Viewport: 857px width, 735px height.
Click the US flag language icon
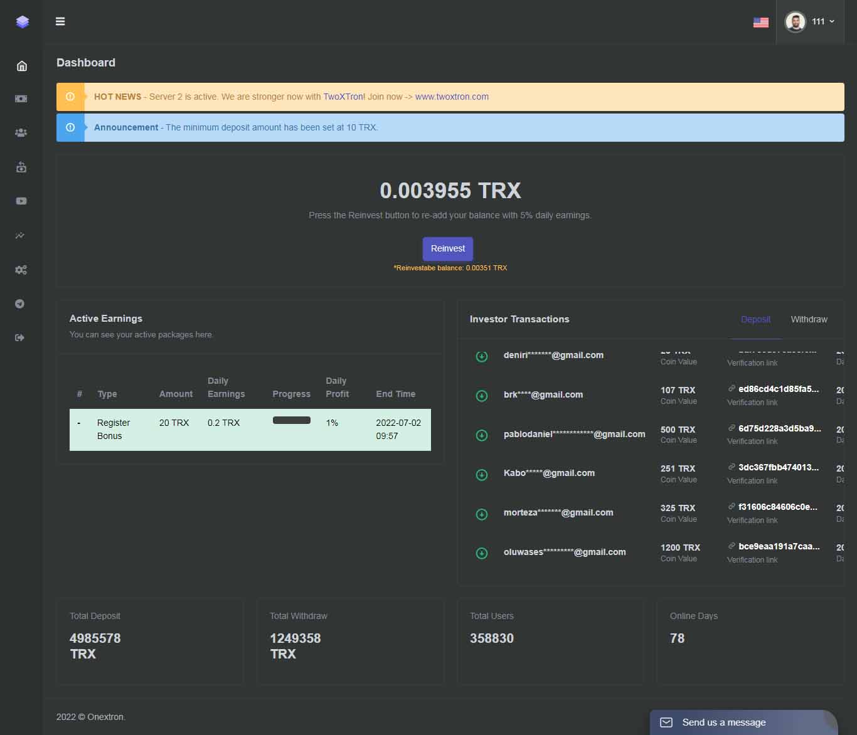[761, 22]
